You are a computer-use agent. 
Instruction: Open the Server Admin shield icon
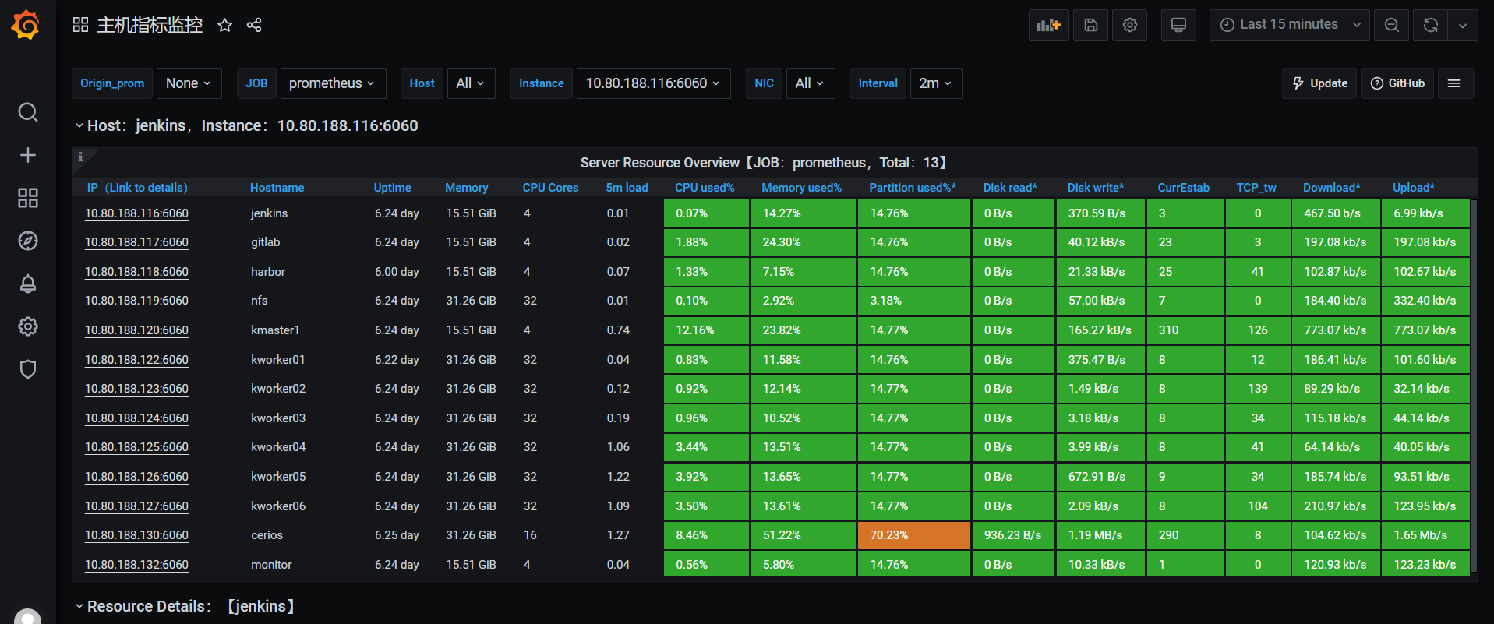[x=28, y=369]
